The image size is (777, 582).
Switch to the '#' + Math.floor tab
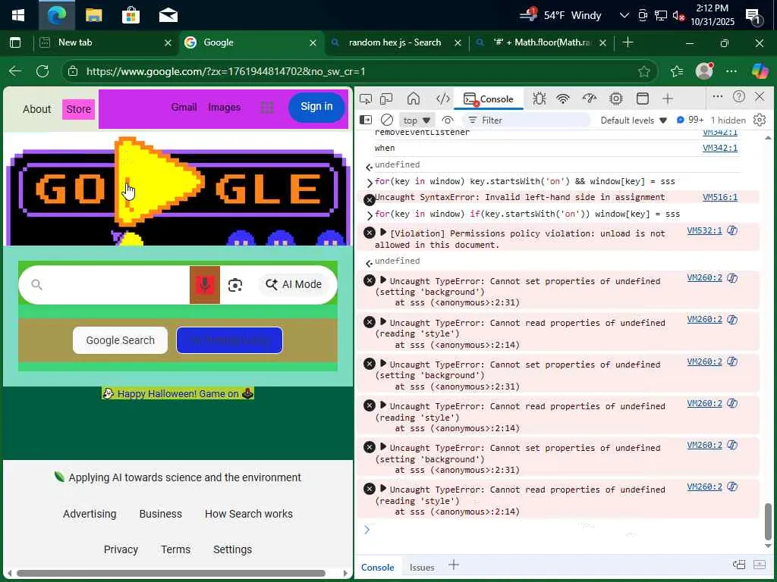click(542, 42)
